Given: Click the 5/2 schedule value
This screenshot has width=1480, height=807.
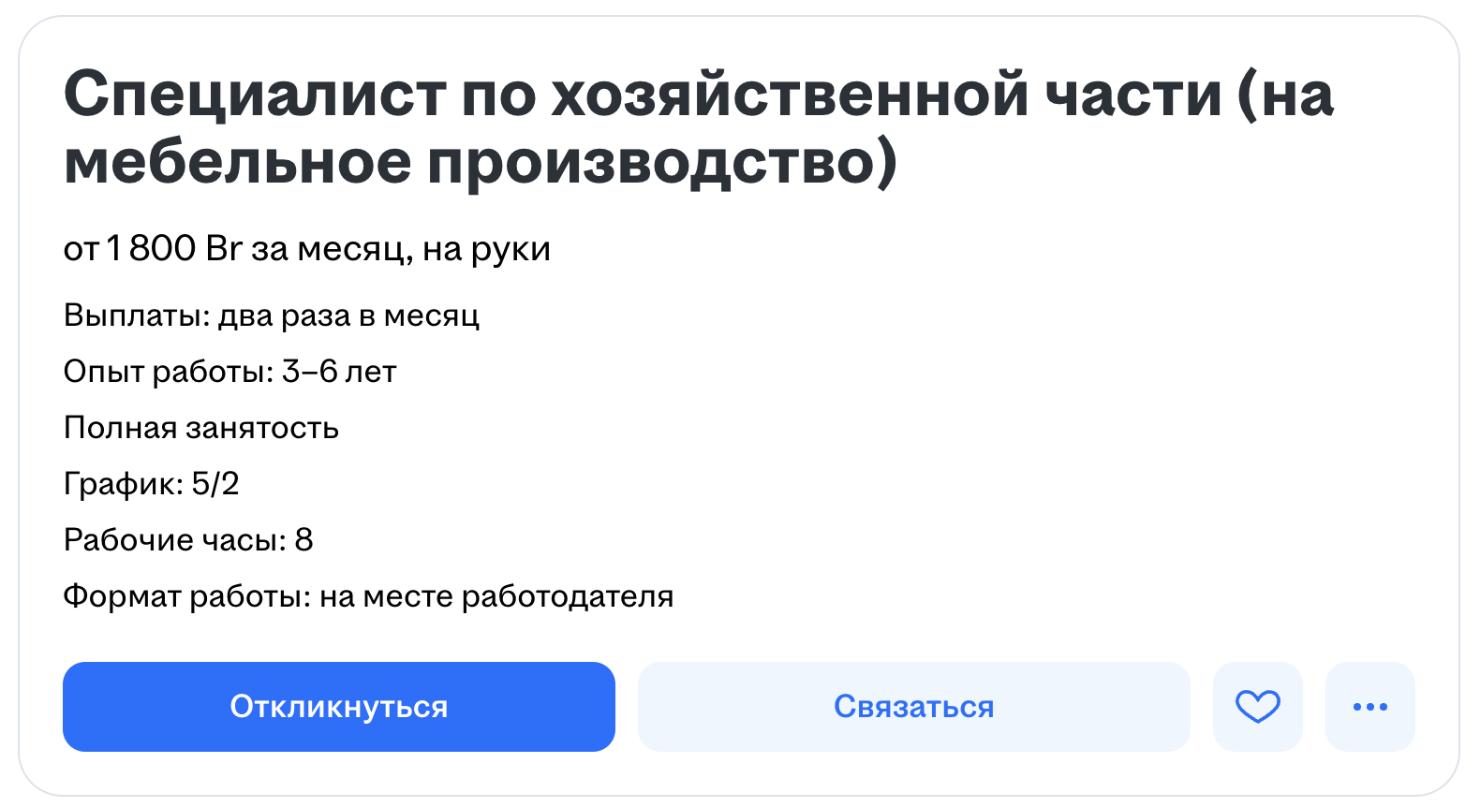Looking at the screenshot, I should (x=215, y=484).
